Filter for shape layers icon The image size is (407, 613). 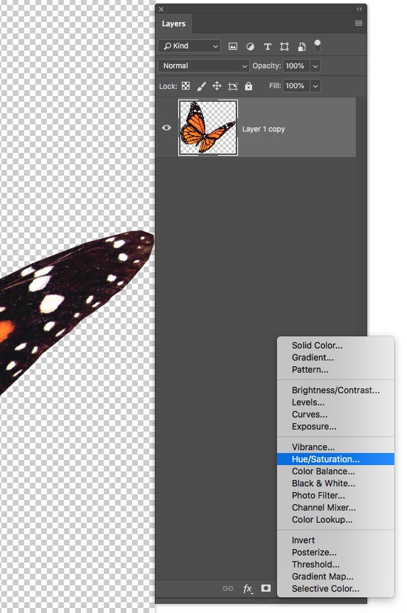(x=284, y=46)
